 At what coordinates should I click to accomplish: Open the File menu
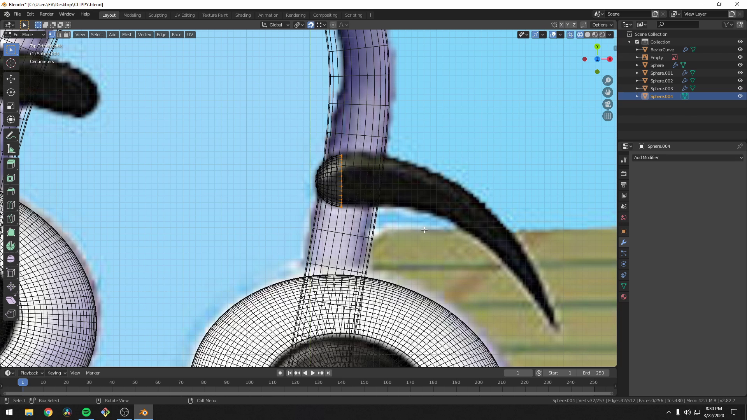(17, 14)
